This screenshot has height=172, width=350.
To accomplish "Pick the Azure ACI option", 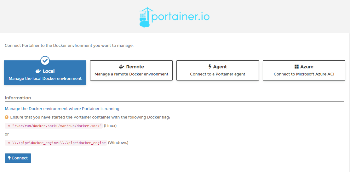I will [x=304, y=70].
